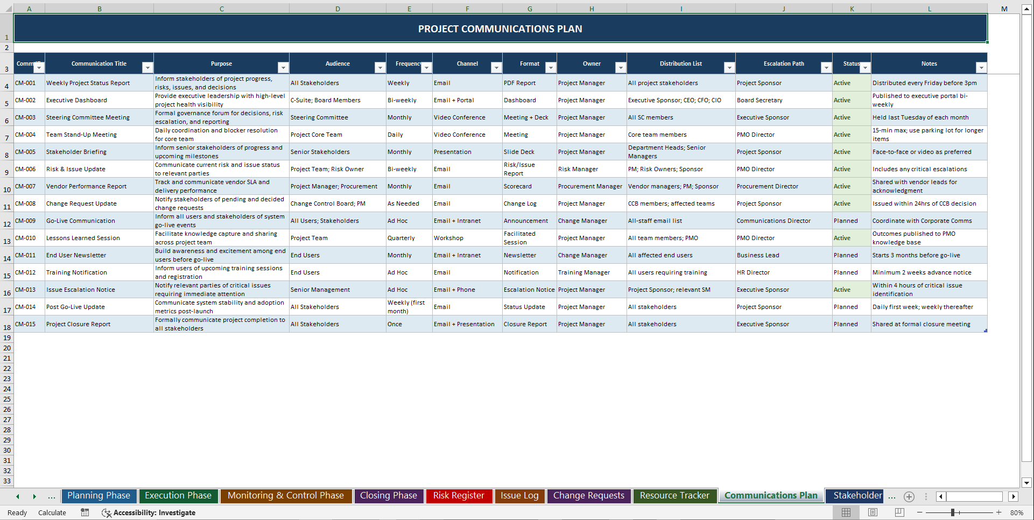Open the Monitoring & Control Phase tab
Screen dimensions: 1034x520
tap(286, 496)
